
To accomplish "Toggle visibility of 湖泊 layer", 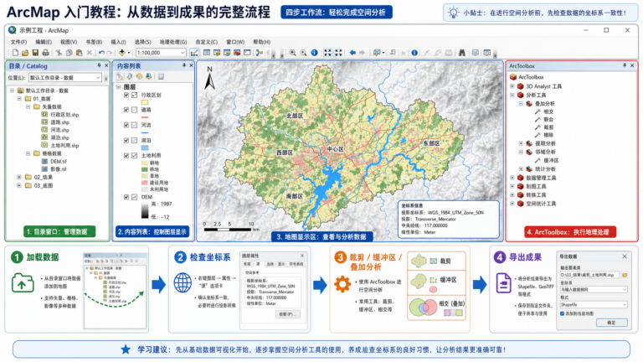I will (126, 141).
